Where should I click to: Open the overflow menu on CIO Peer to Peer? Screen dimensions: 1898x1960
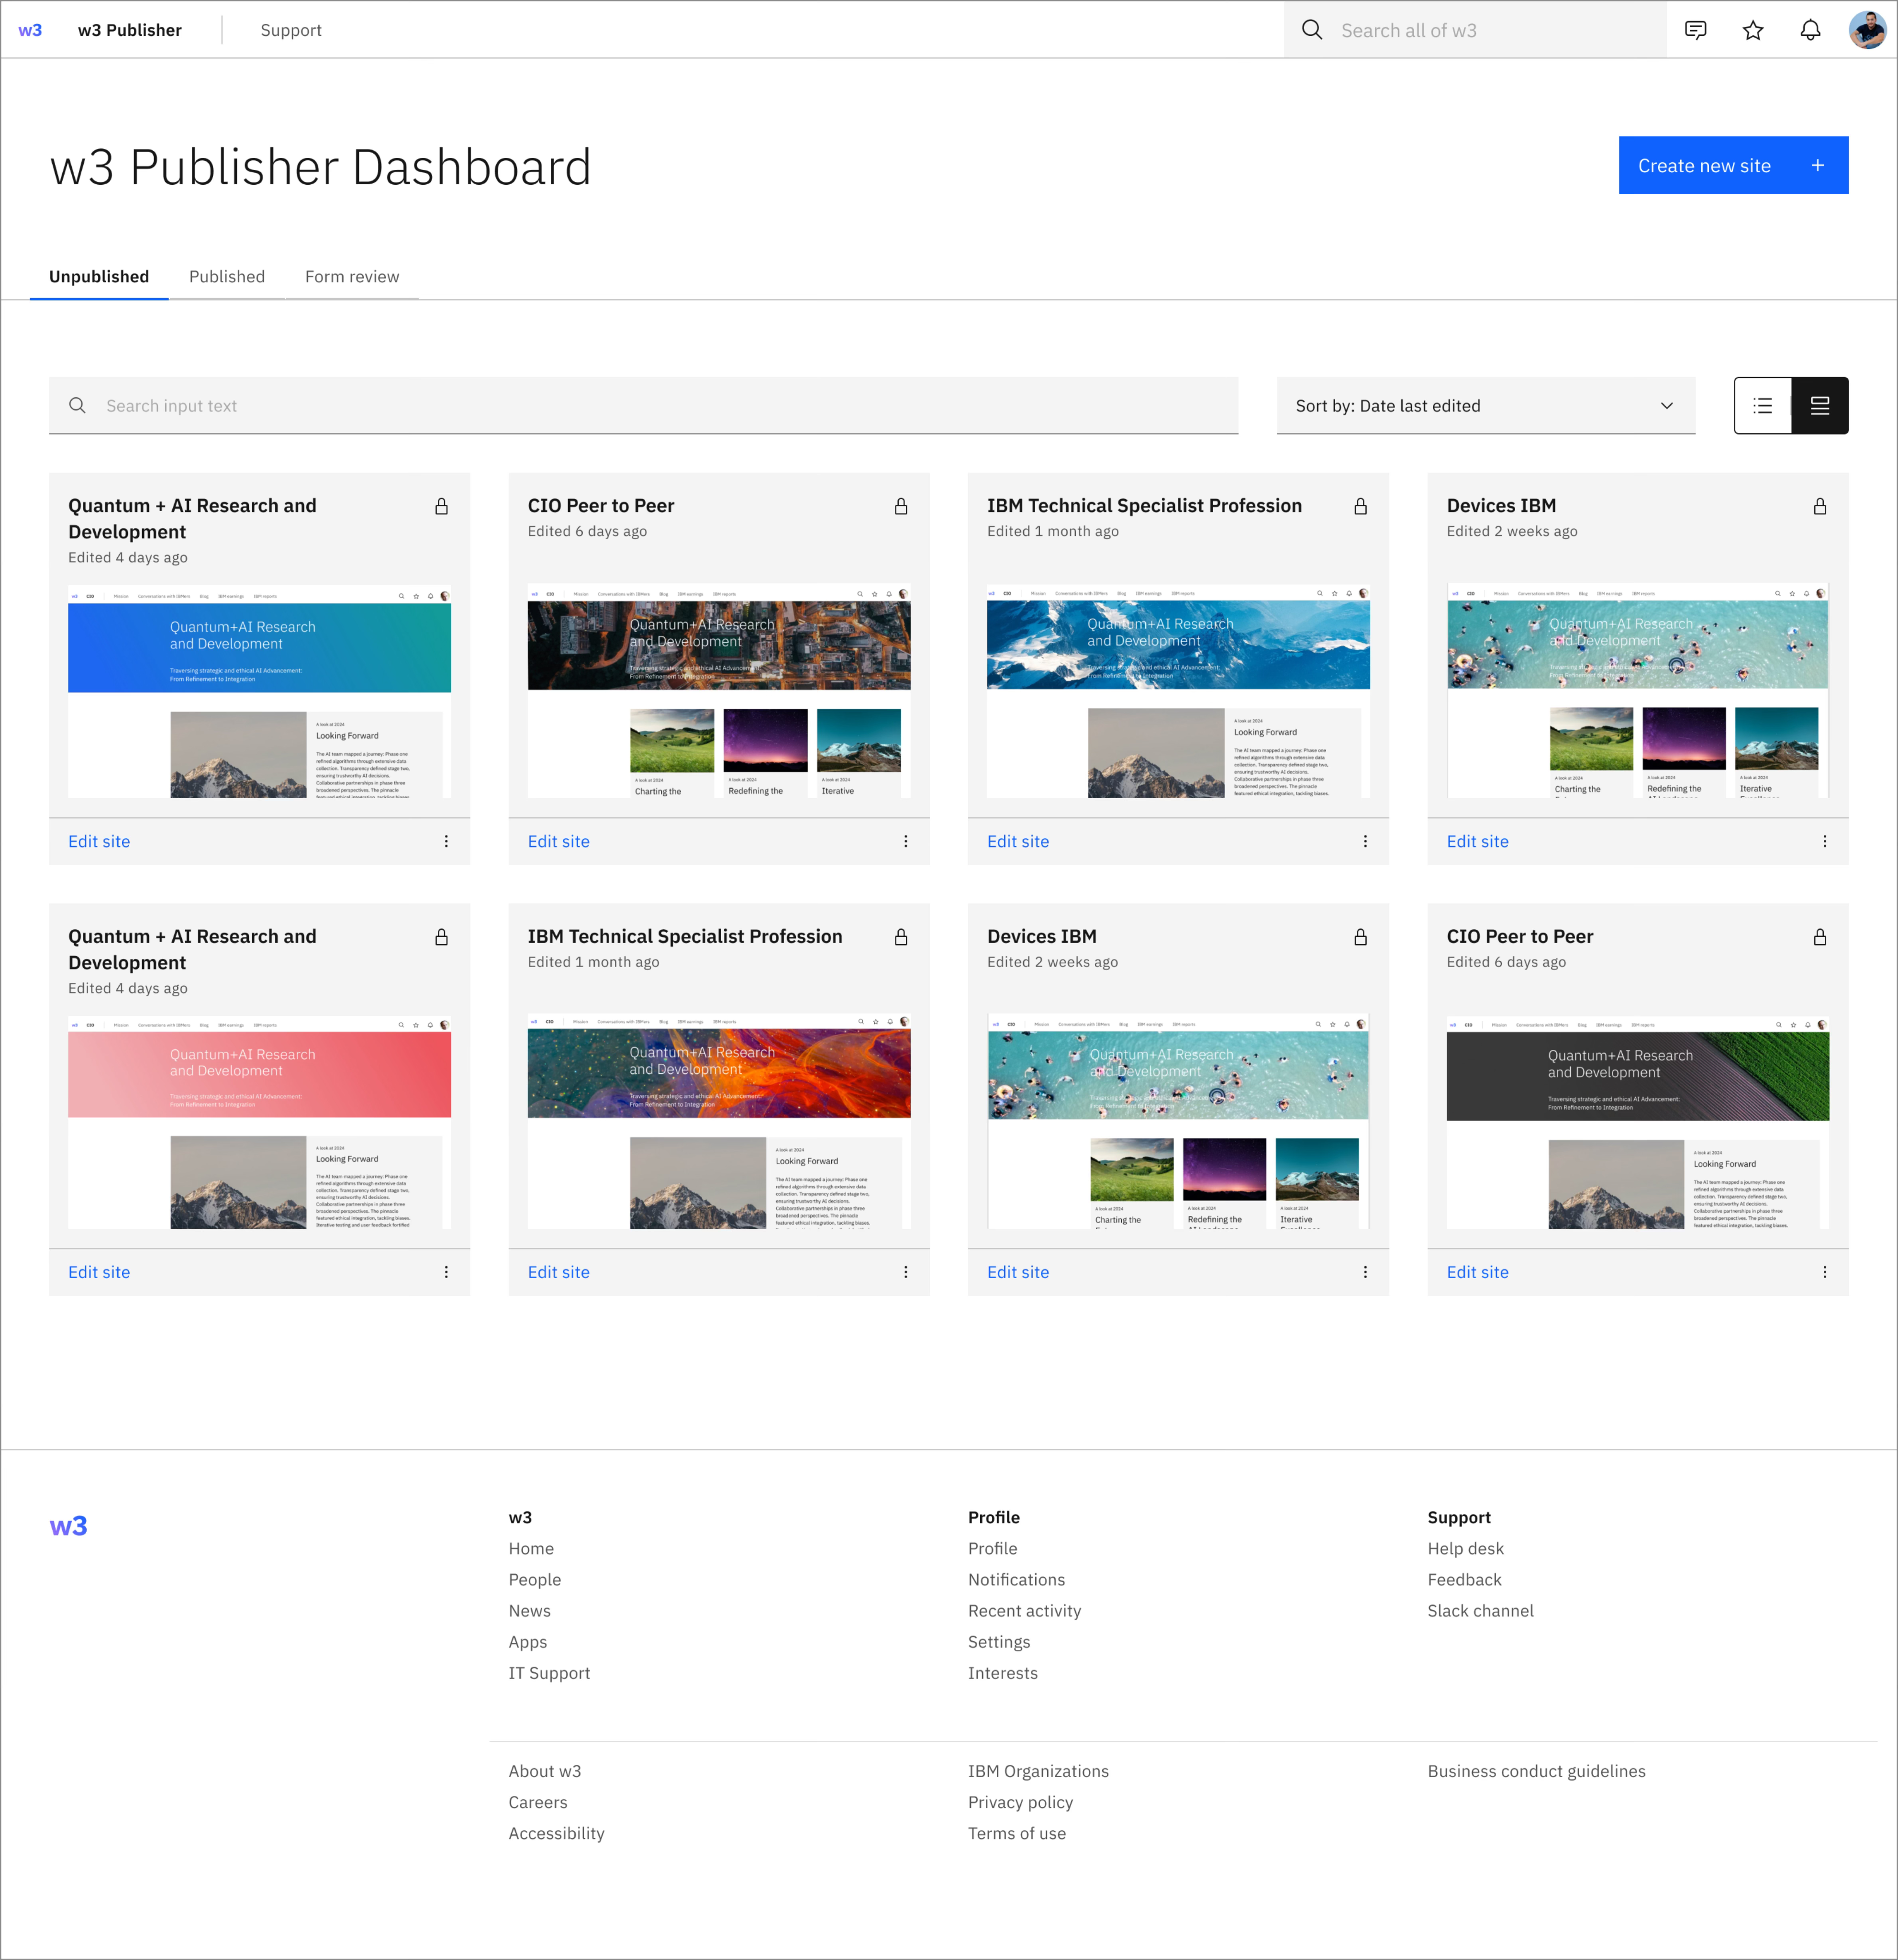pos(905,841)
